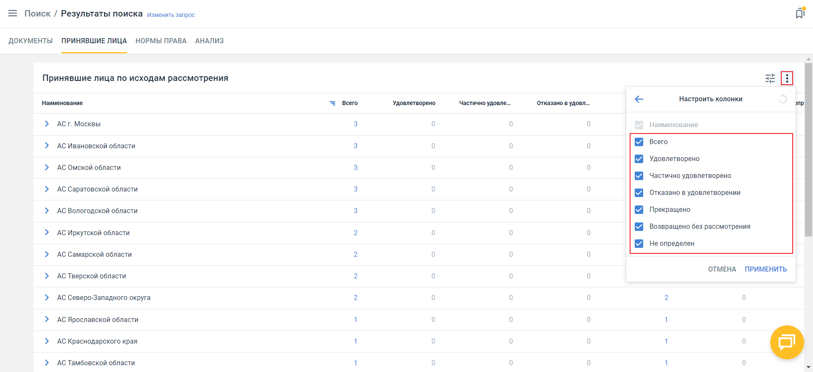The height and width of the screenshot is (372, 813).
Task: Click the scrollbar up arrow
Action: pyautogui.click(x=809, y=58)
